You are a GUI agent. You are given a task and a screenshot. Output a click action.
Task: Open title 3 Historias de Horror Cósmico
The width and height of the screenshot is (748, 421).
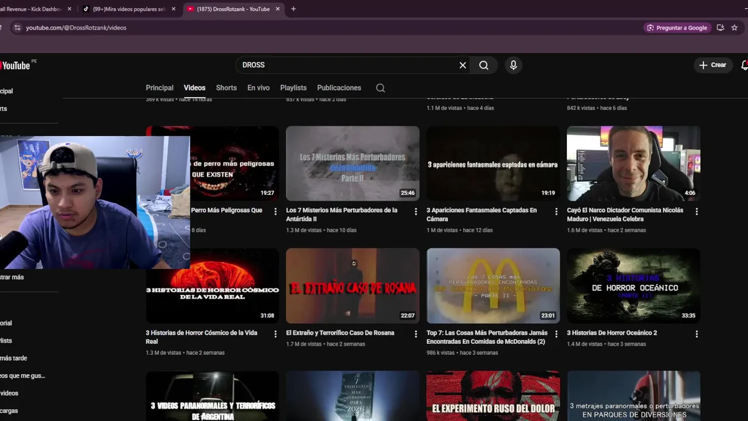coord(202,337)
